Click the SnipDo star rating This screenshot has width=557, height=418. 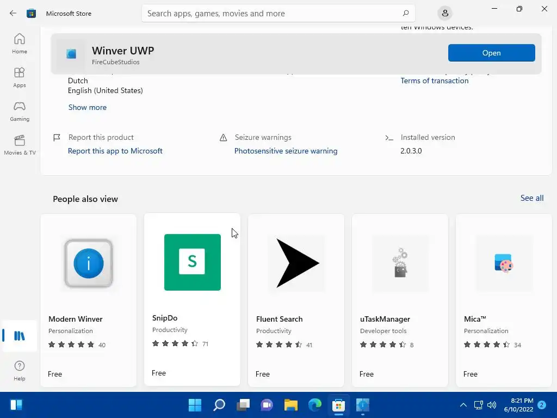pos(175,344)
